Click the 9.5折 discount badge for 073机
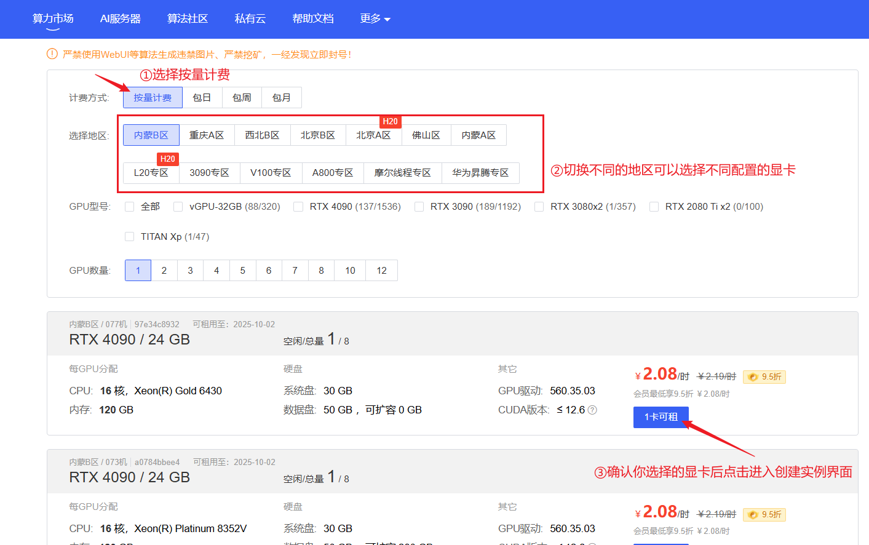Viewport: 869px width, 545px height. click(764, 514)
